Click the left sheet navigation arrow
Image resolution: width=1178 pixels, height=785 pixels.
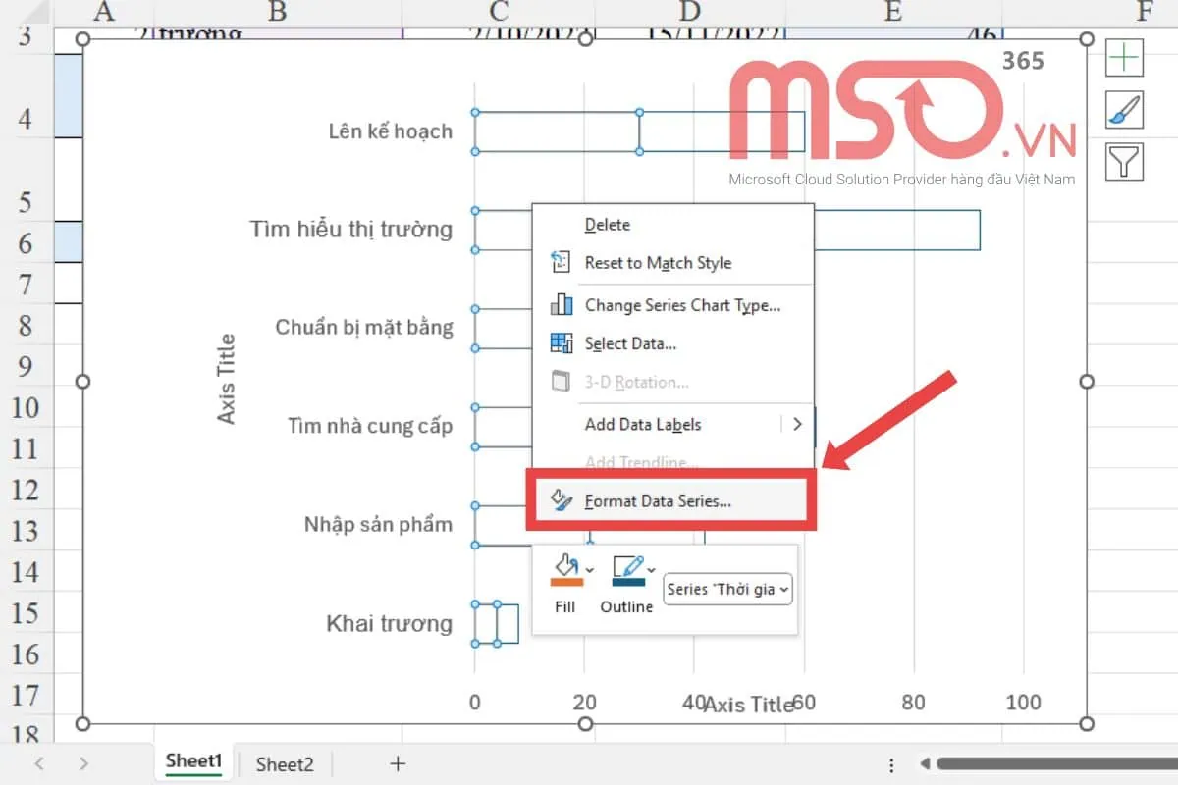(x=39, y=763)
